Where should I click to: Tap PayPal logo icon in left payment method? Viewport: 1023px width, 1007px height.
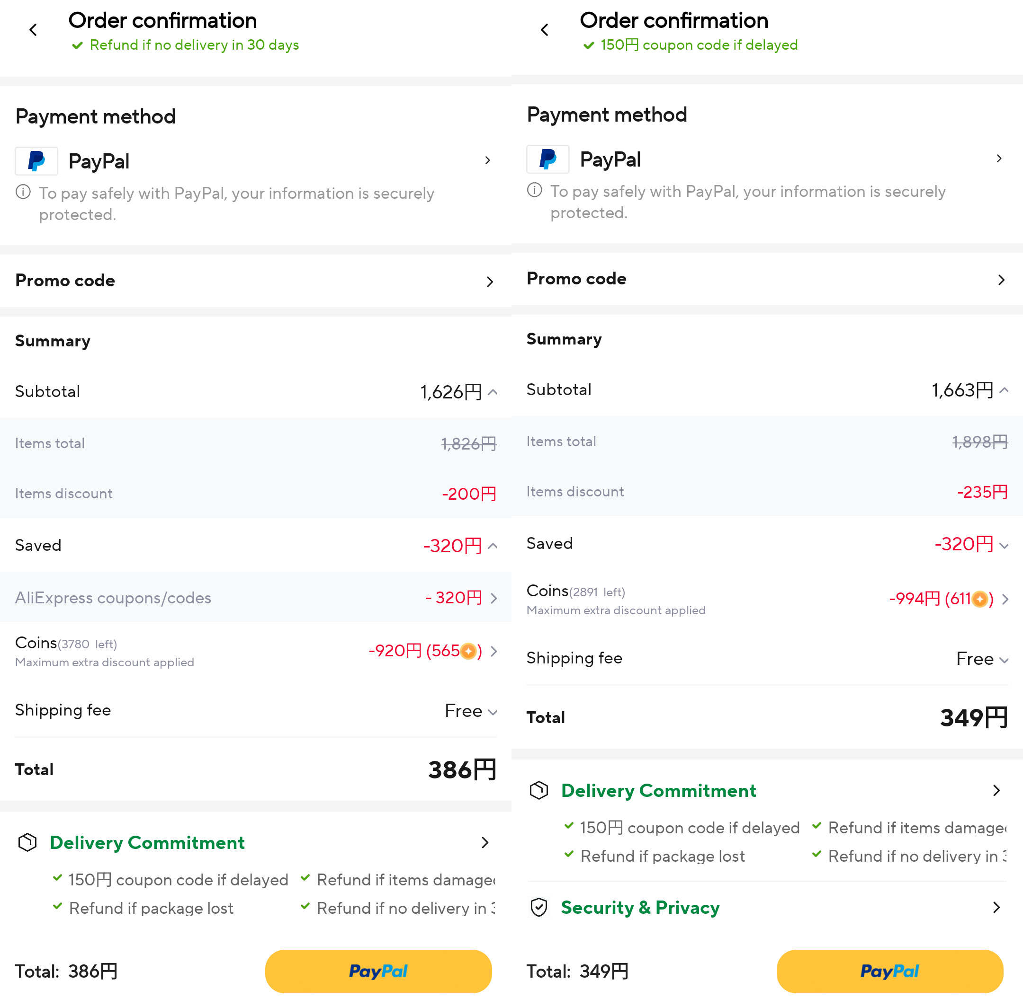tap(36, 161)
